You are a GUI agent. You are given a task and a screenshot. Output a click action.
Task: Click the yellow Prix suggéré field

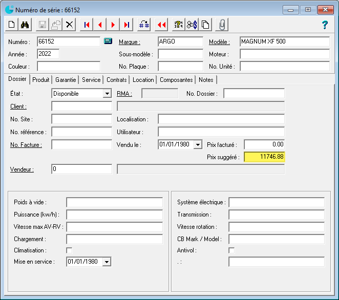tap(264, 157)
